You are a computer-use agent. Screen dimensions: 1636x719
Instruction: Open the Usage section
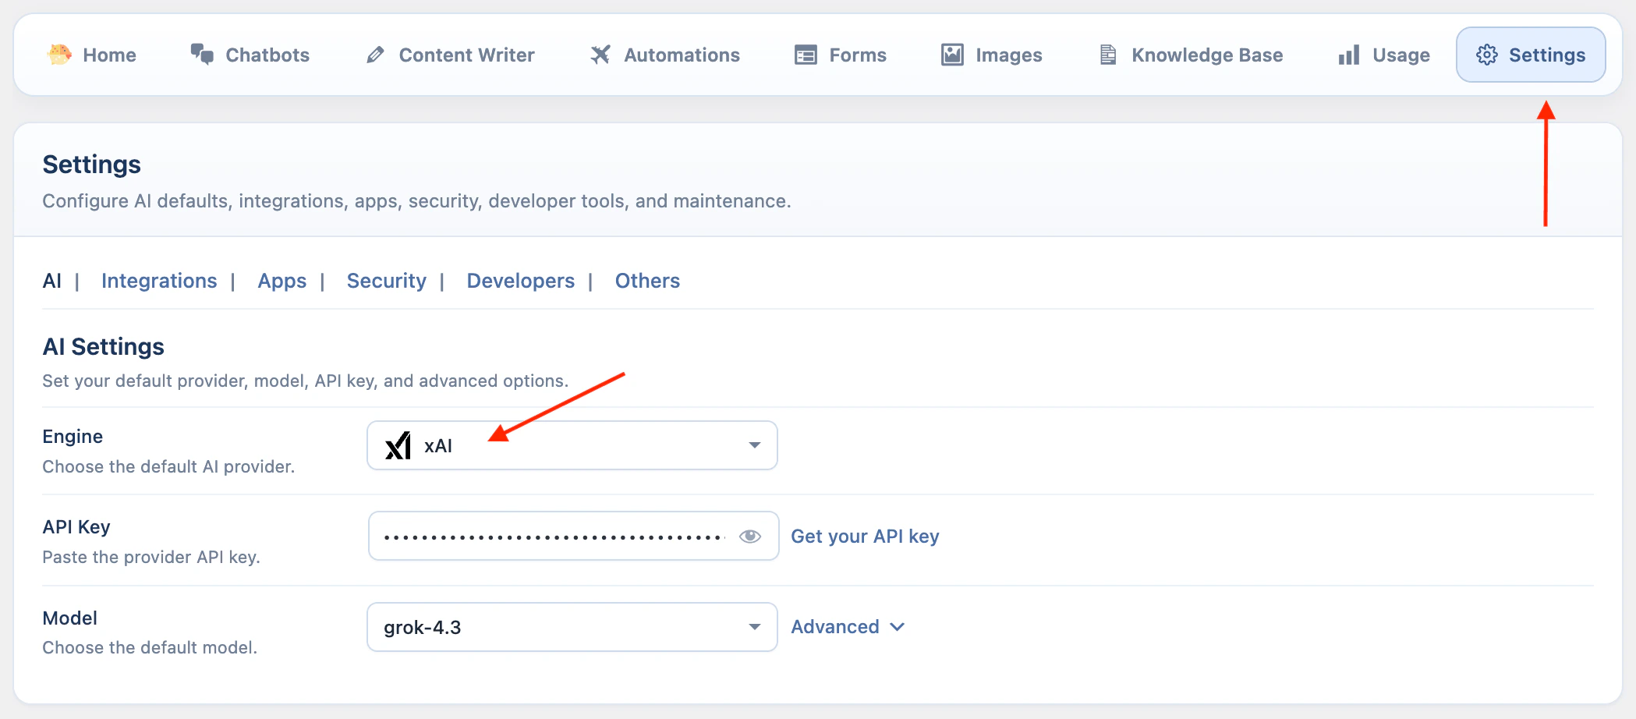pos(1385,55)
